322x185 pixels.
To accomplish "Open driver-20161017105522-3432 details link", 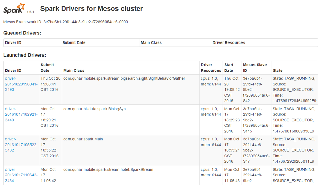I will point(21,145).
